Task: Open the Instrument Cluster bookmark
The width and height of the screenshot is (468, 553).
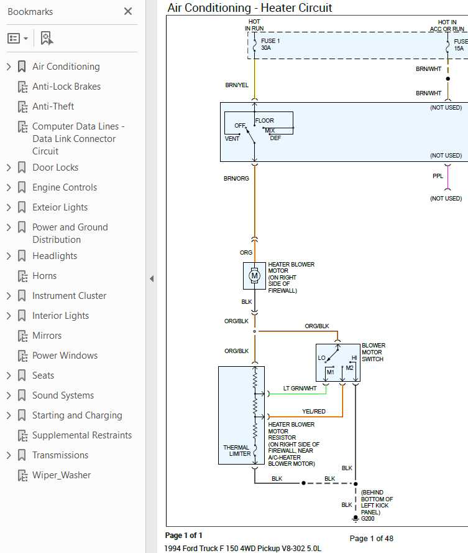Action: pyautogui.click(x=70, y=296)
